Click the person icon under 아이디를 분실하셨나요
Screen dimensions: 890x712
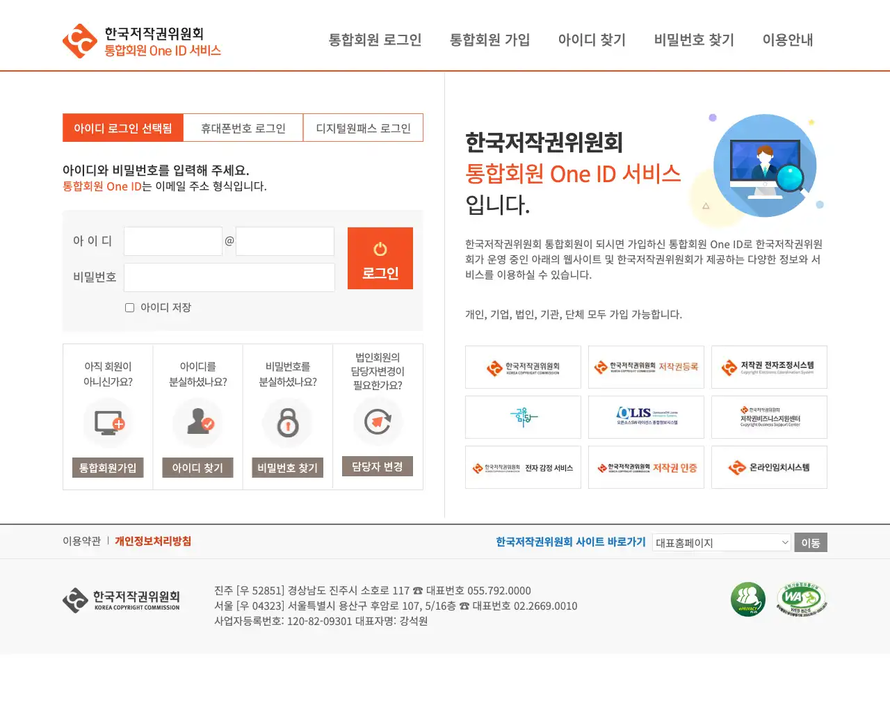coord(198,423)
